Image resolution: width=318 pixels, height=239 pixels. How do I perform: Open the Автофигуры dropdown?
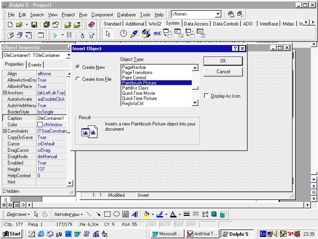(x=68, y=214)
